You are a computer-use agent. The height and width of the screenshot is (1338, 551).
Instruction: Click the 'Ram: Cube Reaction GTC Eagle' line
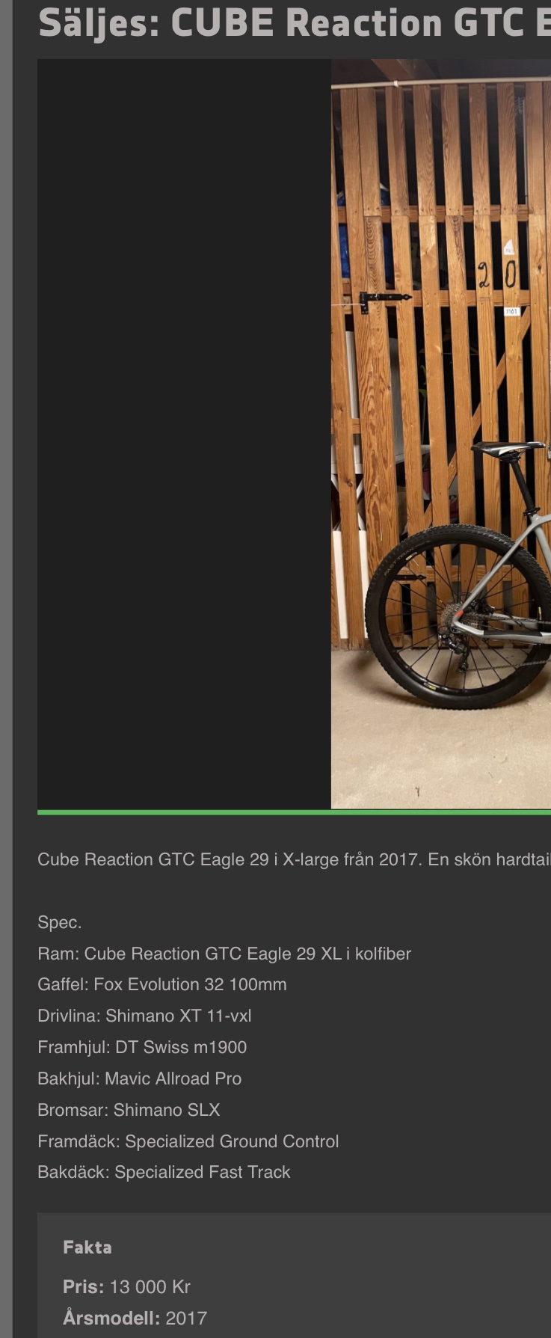coord(224,954)
